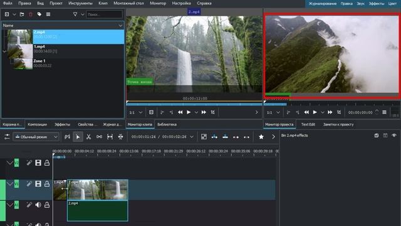This screenshot has height=226, width=401.
Task: Insert clip zone into timeline icon
Action: (x=214, y=137)
